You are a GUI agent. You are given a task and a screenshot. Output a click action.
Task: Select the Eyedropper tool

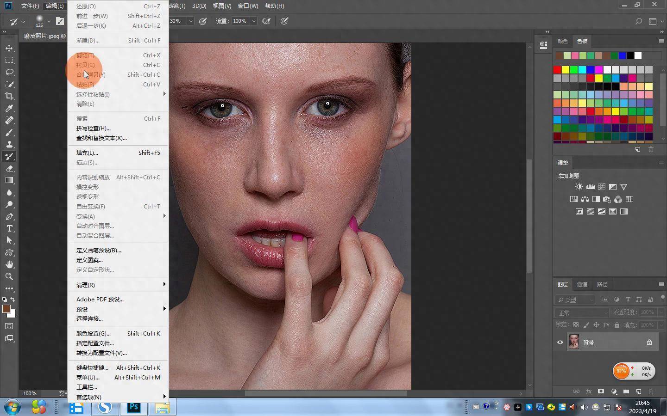click(9, 108)
